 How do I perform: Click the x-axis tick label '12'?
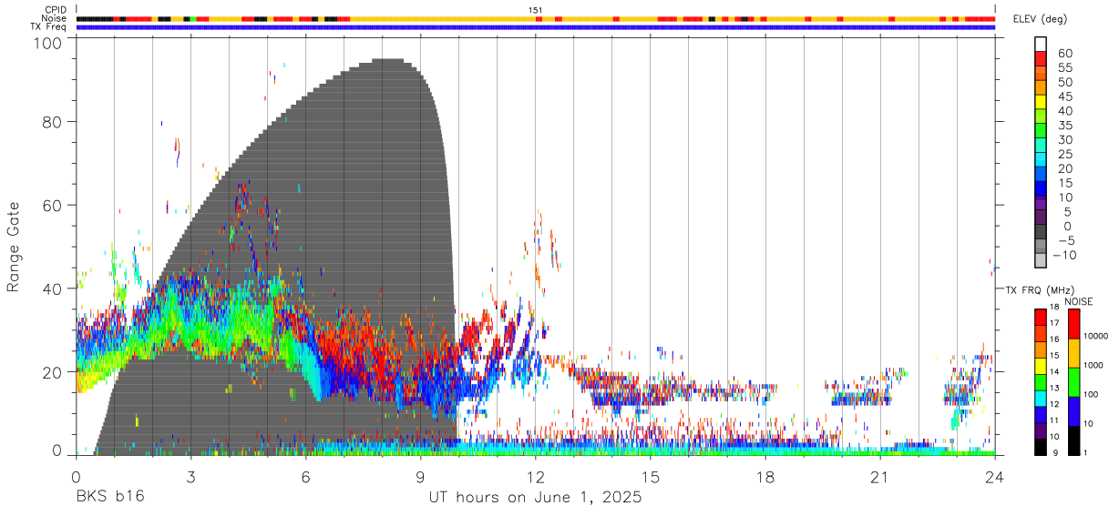[x=536, y=477]
